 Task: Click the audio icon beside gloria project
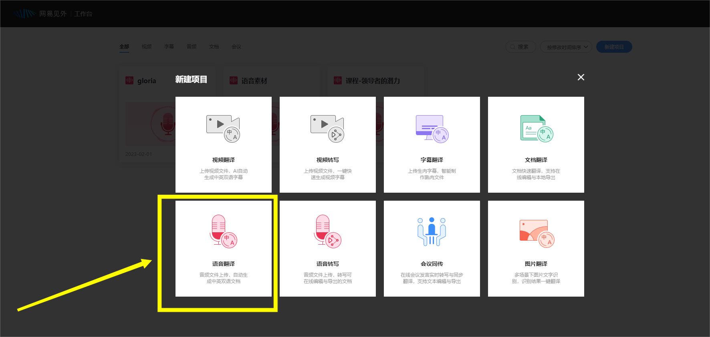pos(129,80)
